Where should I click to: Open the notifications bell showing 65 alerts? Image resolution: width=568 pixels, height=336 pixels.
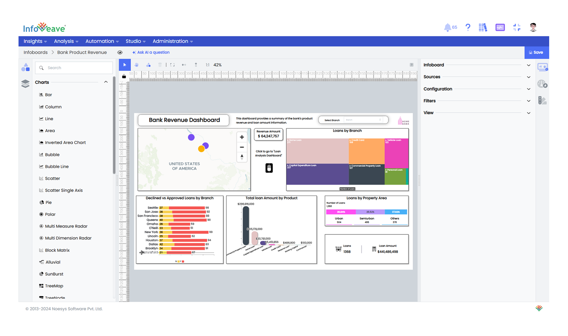448,27
